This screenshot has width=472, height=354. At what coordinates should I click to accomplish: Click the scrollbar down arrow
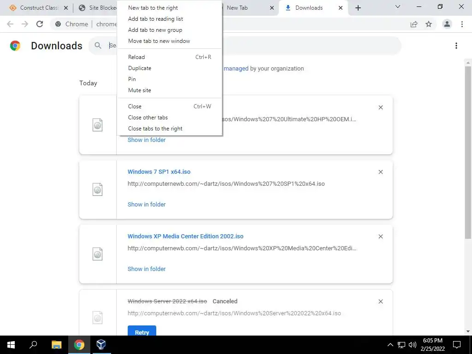click(x=468, y=331)
